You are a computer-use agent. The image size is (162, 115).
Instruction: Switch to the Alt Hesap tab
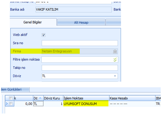pos(81,22)
